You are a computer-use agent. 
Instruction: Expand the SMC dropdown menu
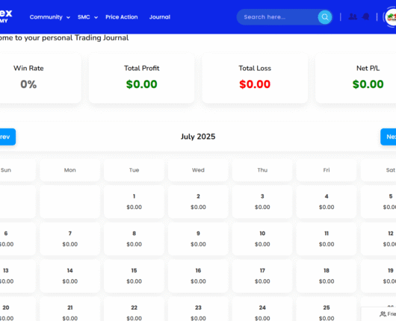[87, 17]
